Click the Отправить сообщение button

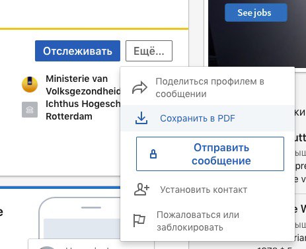(210, 154)
